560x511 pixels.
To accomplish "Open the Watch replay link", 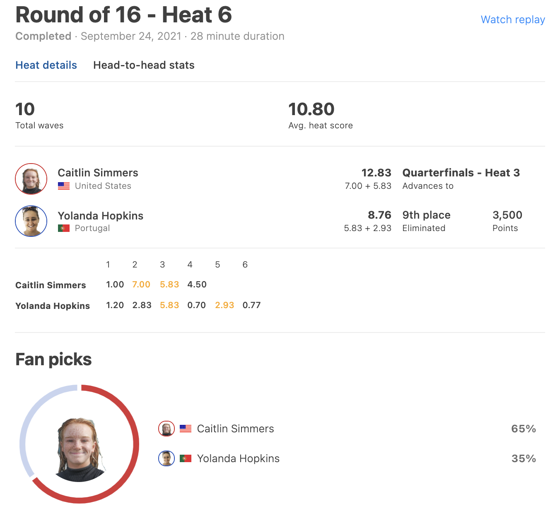I will click(x=513, y=19).
